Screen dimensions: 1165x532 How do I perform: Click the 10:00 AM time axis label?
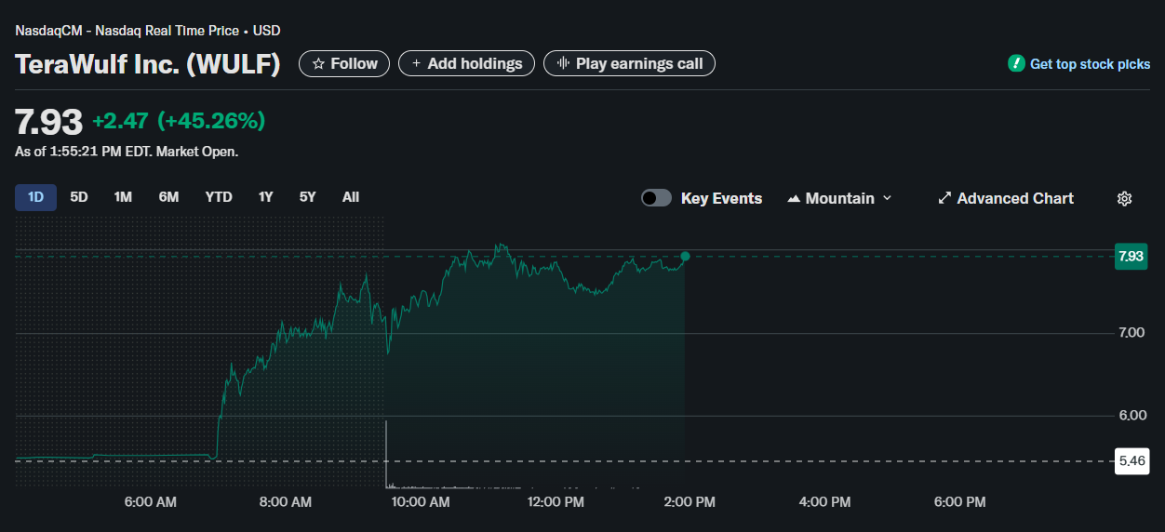pos(420,502)
